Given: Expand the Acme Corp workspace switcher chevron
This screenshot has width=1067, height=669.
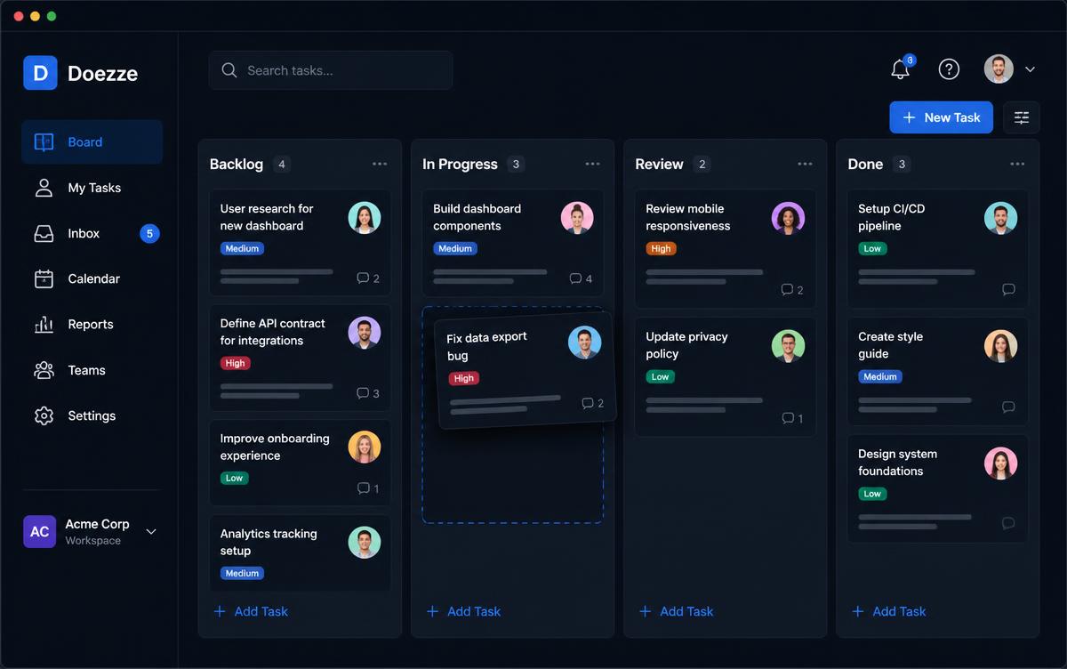Looking at the screenshot, I should click(151, 532).
